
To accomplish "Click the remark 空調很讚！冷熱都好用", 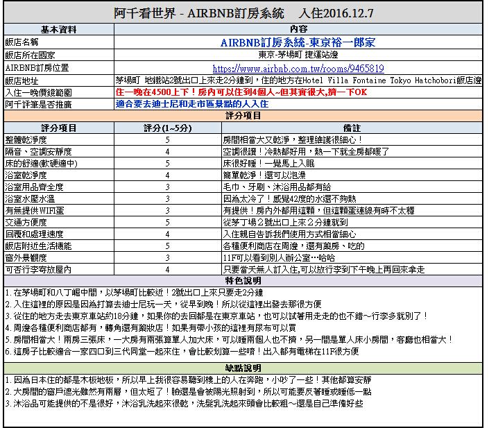I will tap(306, 152).
